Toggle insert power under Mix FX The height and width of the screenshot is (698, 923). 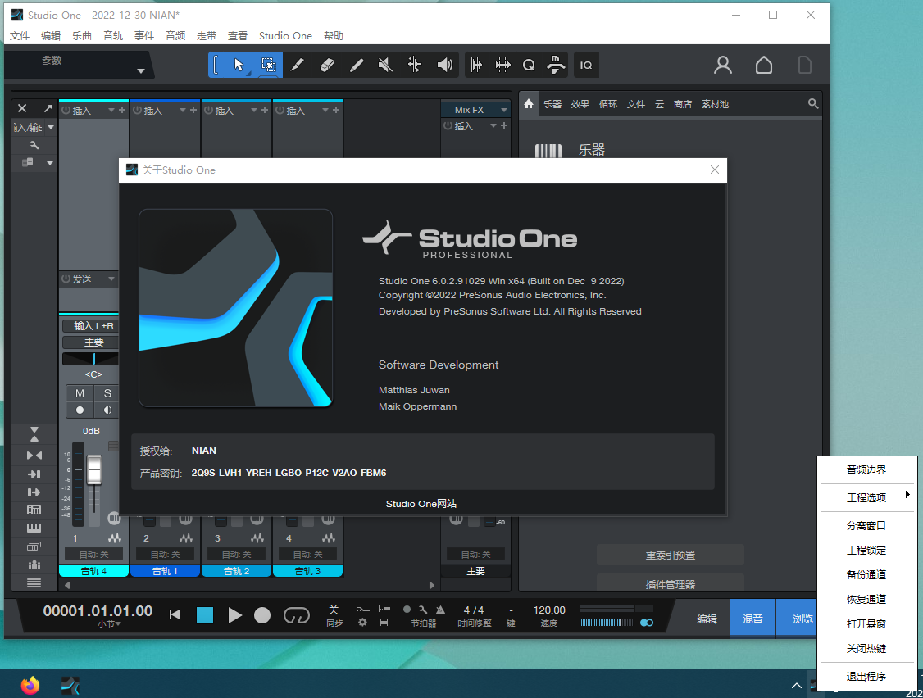pyautogui.click(x=448, y=126)
